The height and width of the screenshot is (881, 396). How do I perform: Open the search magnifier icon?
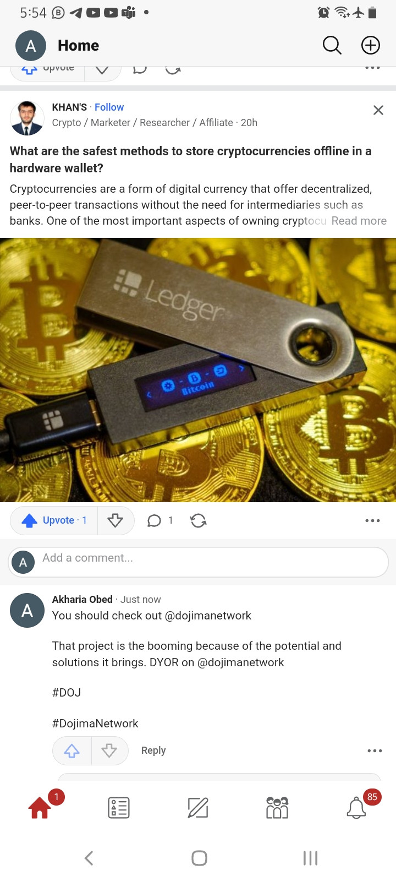click(x=332, y=45)
